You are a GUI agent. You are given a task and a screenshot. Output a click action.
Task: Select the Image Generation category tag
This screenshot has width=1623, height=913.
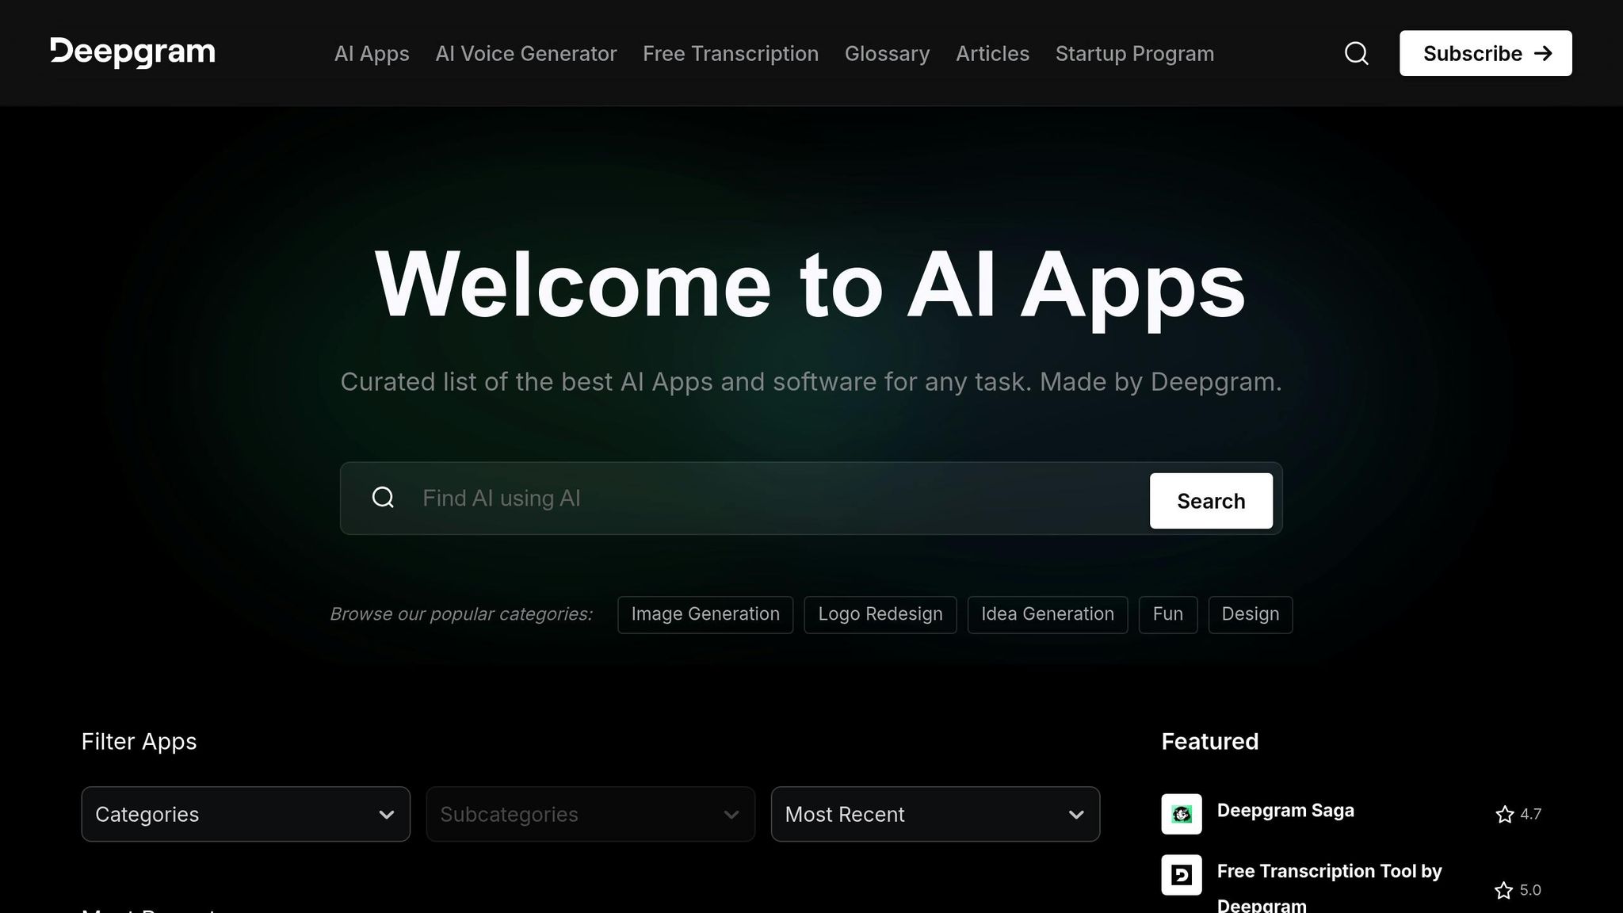pyautogui.click(x=705, y=614)
